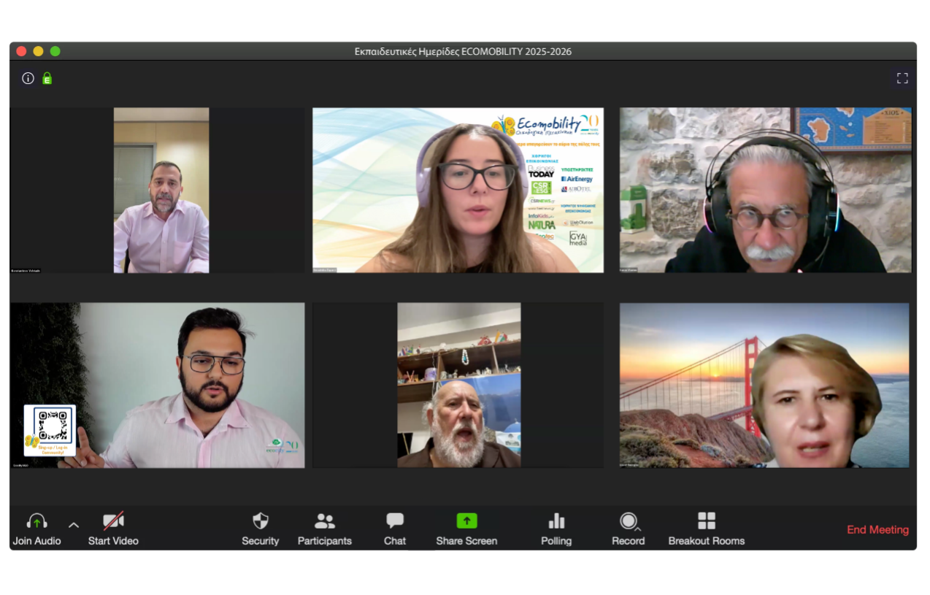Select the woman with purple headphones video
930x595 pixels.
click(458, 191)
